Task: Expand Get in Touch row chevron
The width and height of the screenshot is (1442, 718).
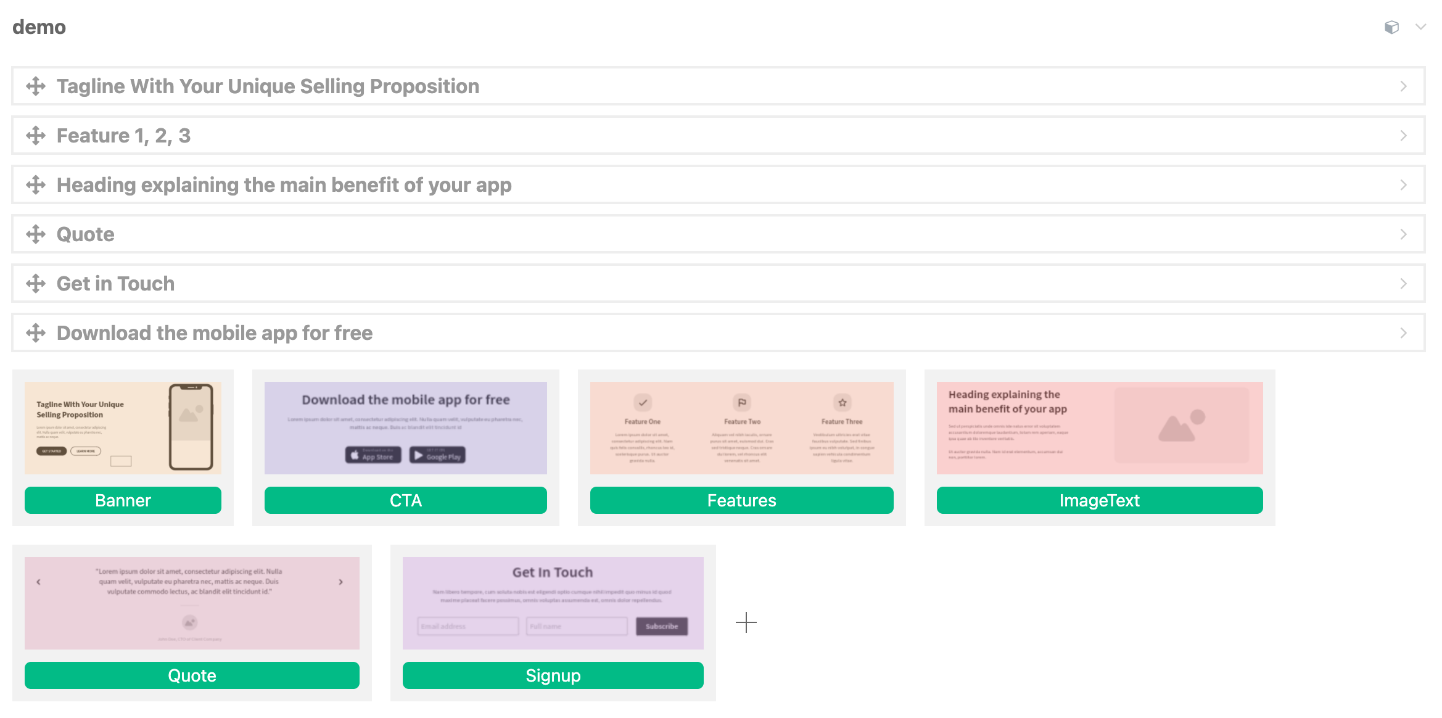Action: (x=1404, y=284)
